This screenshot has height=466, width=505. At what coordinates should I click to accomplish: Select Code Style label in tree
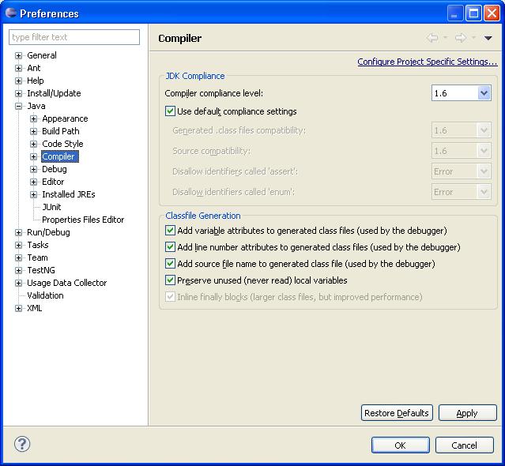[x=62, y=144]
